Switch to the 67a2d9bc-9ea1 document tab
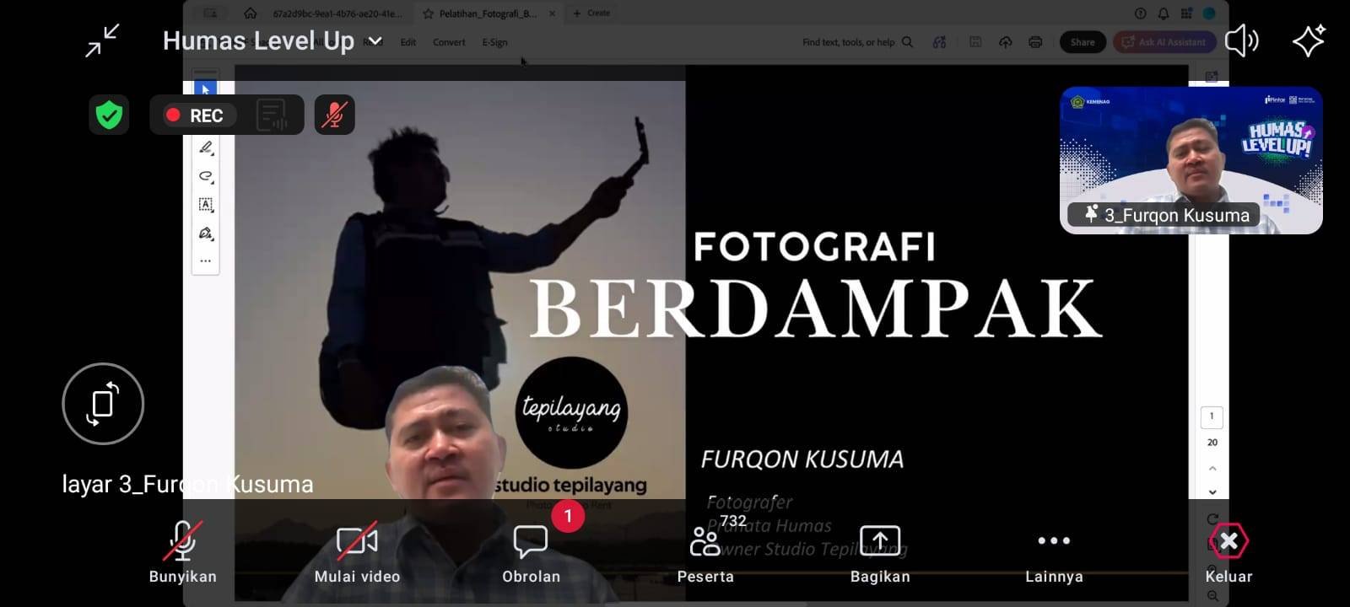Screen dimensions: 1350x607 point(337,13)
